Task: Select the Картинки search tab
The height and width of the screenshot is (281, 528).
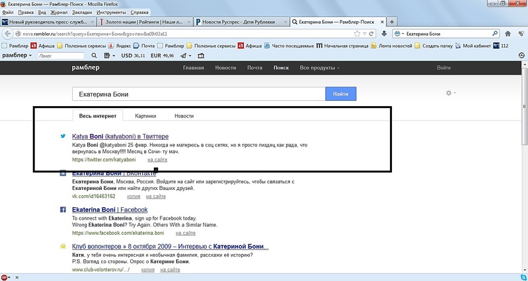Action: coord(145,116)
